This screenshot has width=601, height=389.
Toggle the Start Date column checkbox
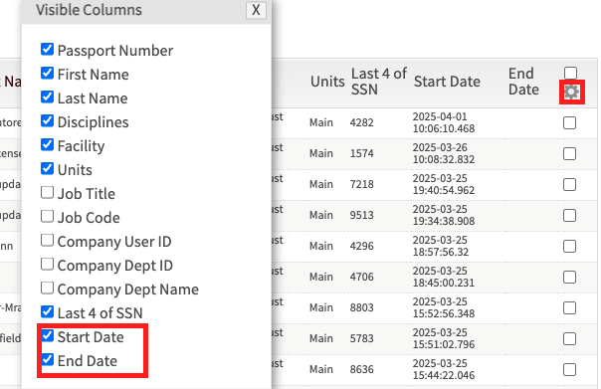[x=47, y=335]
